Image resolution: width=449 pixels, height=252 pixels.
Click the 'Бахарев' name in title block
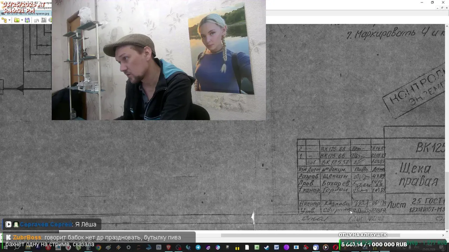(335, 183)
